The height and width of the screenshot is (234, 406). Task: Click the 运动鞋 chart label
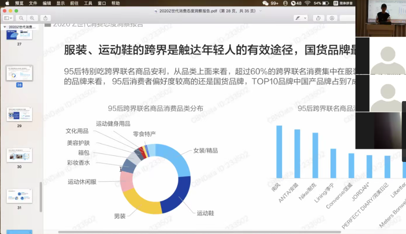coord(205,213)
